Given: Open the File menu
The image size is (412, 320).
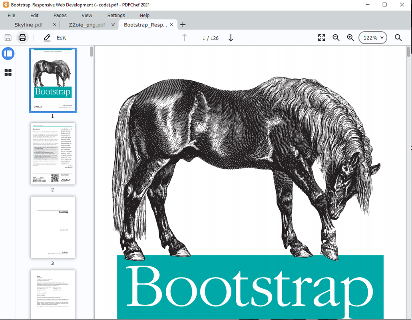Looking at the screenshot, I should pyautogui.click(x=11, y=15).
